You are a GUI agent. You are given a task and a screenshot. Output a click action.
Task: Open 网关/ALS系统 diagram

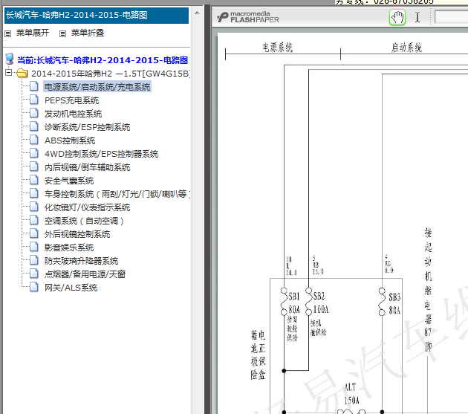(x=71, y=288)
